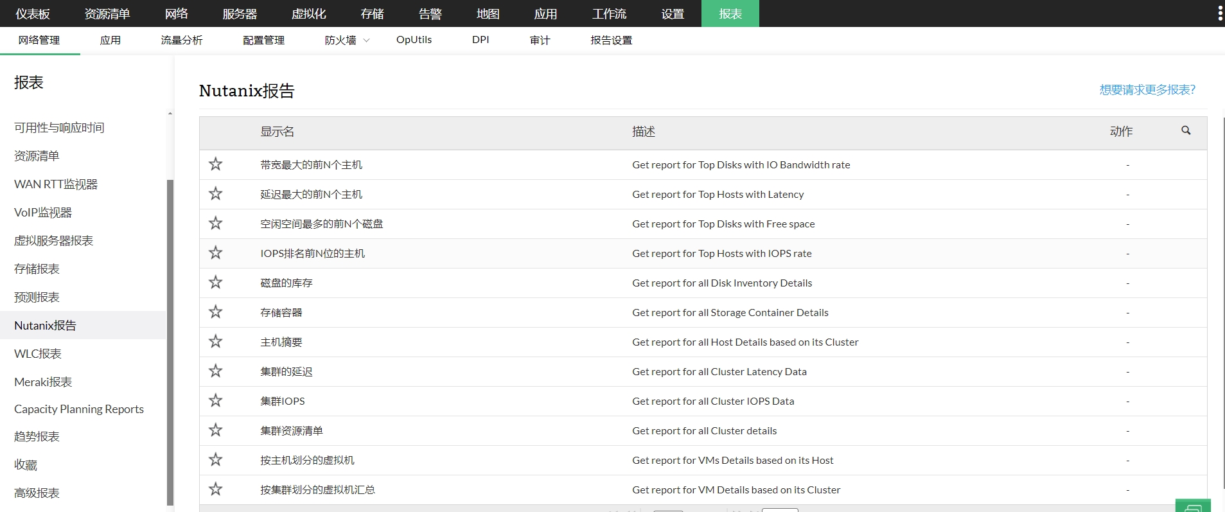Select the 应用 top menu item

coord(545,13)
